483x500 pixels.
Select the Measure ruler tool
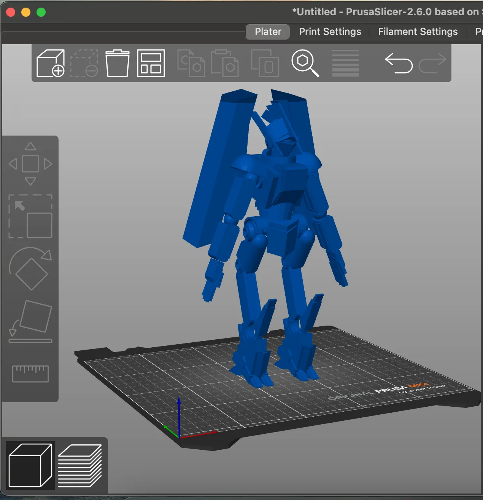click(30, 374)
